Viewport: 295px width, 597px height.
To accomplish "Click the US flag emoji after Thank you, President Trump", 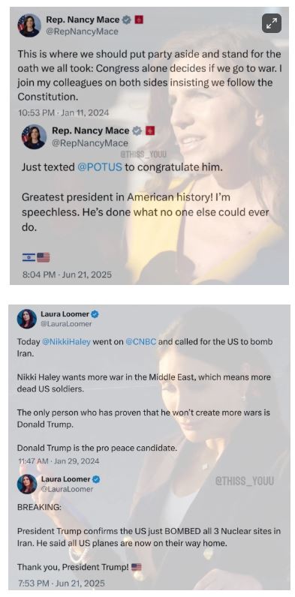I will (137, 567).
